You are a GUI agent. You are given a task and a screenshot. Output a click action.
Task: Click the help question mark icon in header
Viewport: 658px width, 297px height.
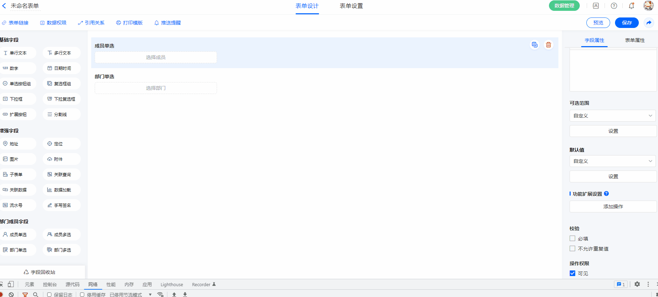[x=614, y=6]
